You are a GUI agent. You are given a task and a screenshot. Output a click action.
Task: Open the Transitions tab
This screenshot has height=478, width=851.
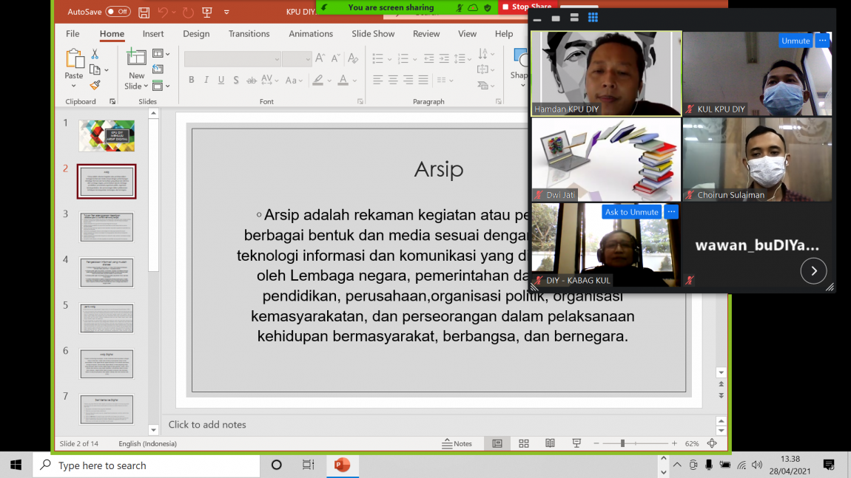click(x=249, y=34)
